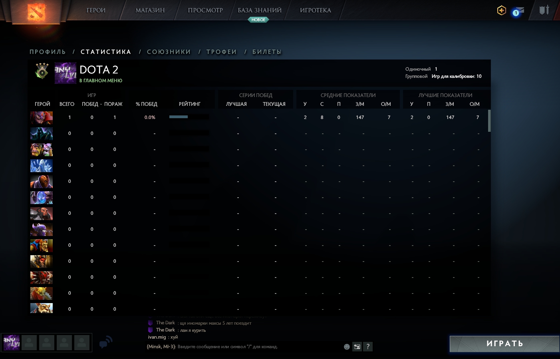560x359 pixels.
Task: Sort by the % ПОБЕД column header
Action: [147, 104]
